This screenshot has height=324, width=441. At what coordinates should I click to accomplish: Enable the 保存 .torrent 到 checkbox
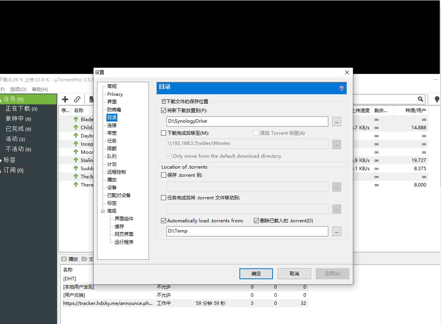[x=164, y=175]
